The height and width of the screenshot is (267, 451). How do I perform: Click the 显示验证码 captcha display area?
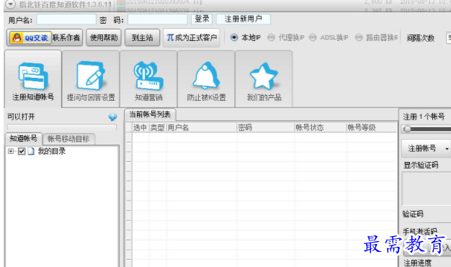tap(427, 189)
